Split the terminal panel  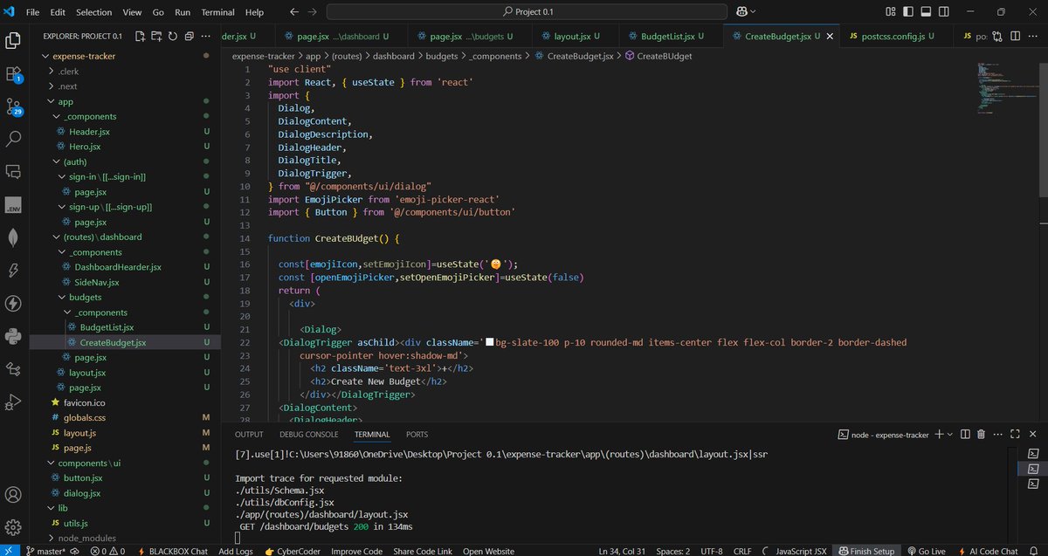click(964, 434)
